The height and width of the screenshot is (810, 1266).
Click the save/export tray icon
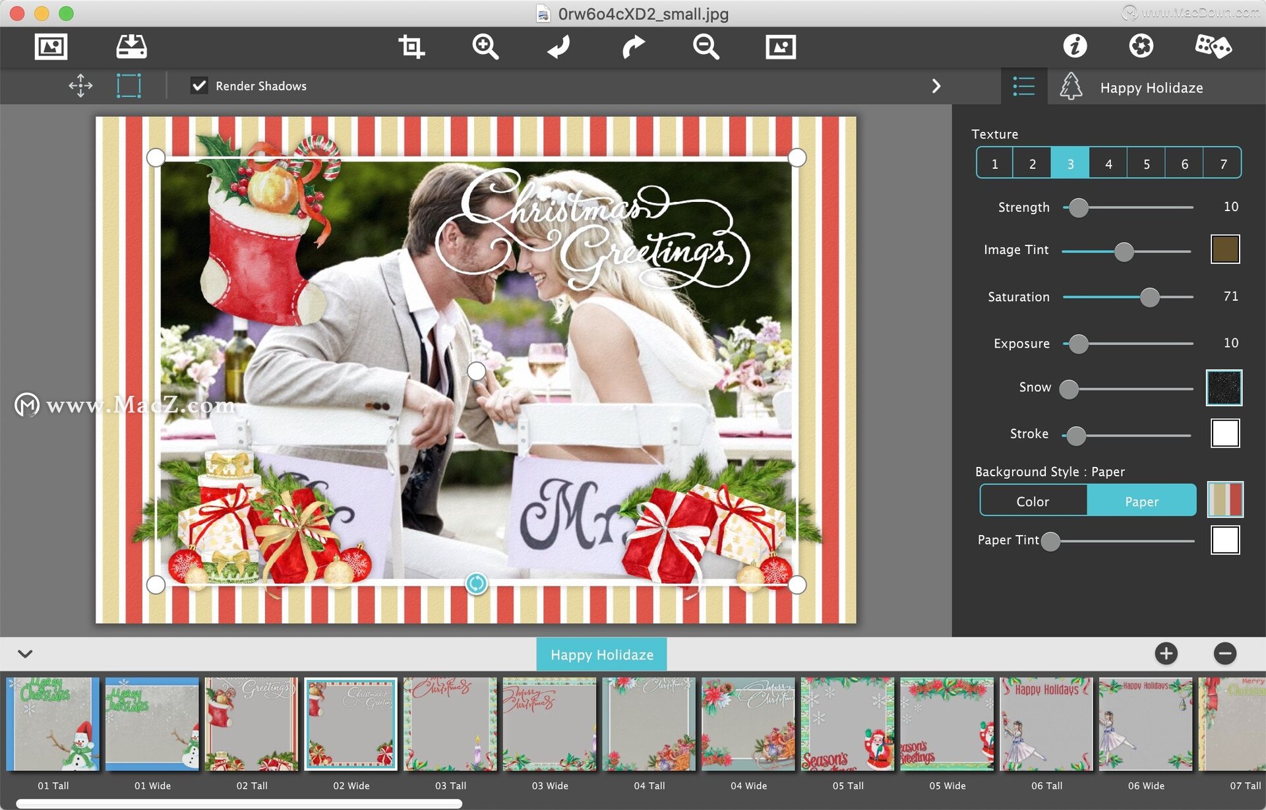click(131, 46)
